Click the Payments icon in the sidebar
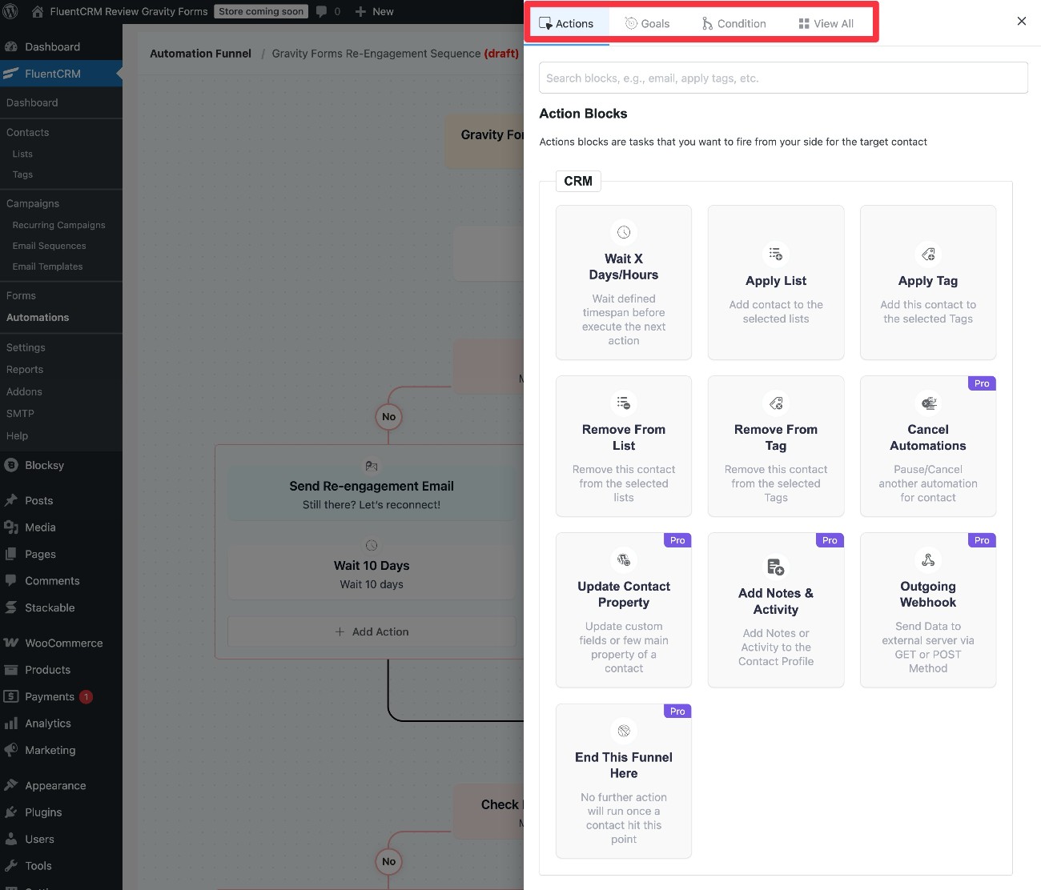The height and width of the screenshot is (890, 1041). point(11,696)
